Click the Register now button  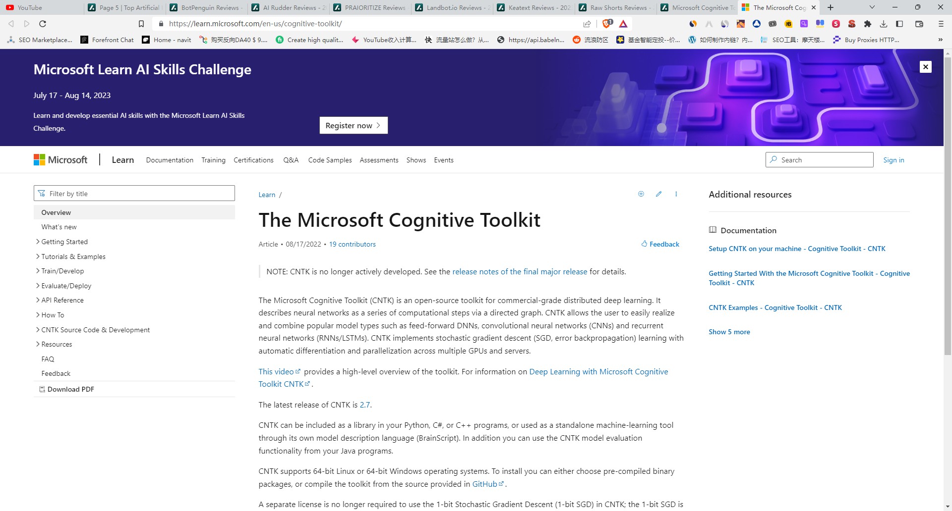353,125
